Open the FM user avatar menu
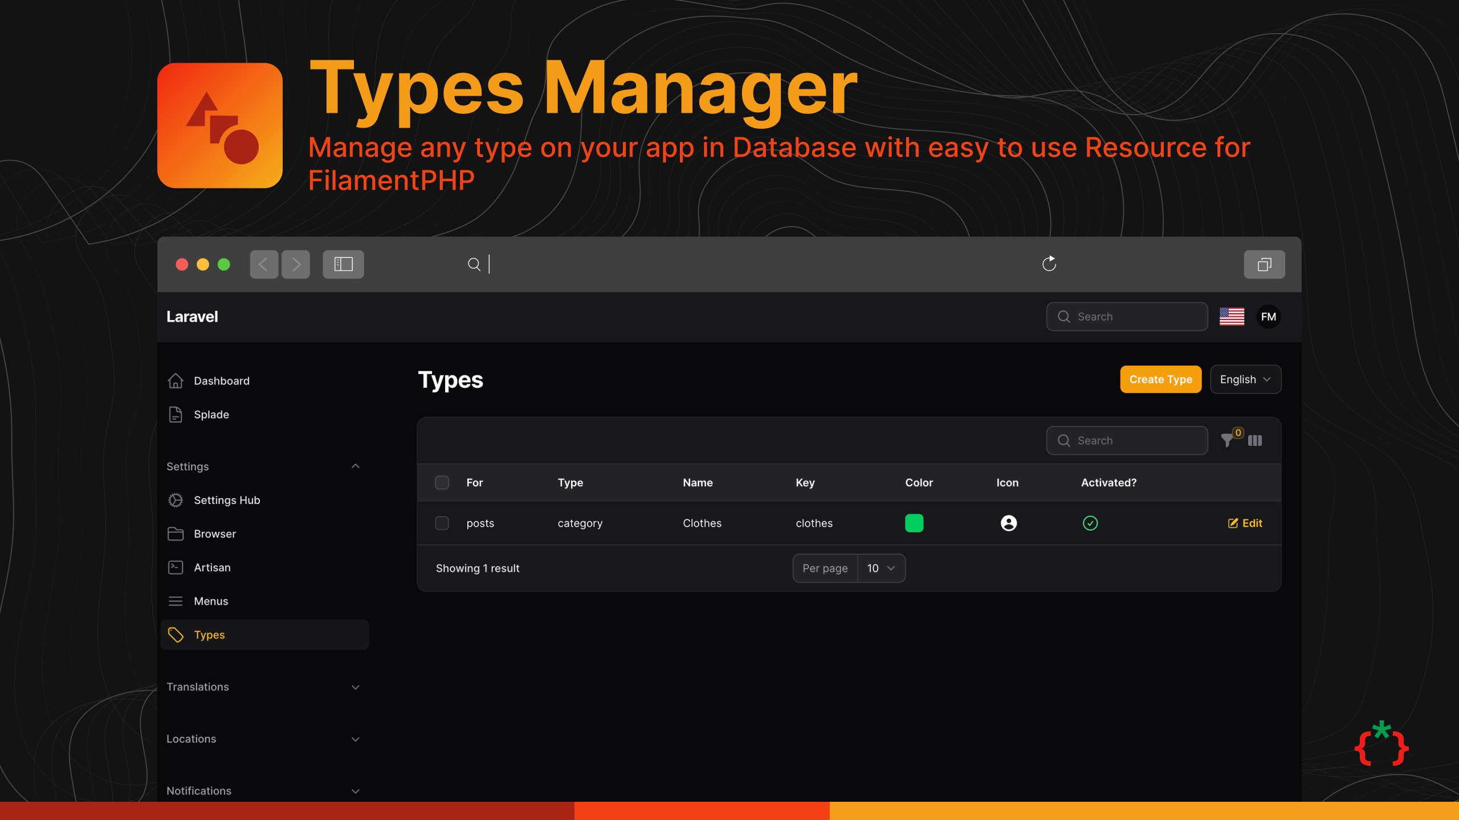 (1268, 317)
